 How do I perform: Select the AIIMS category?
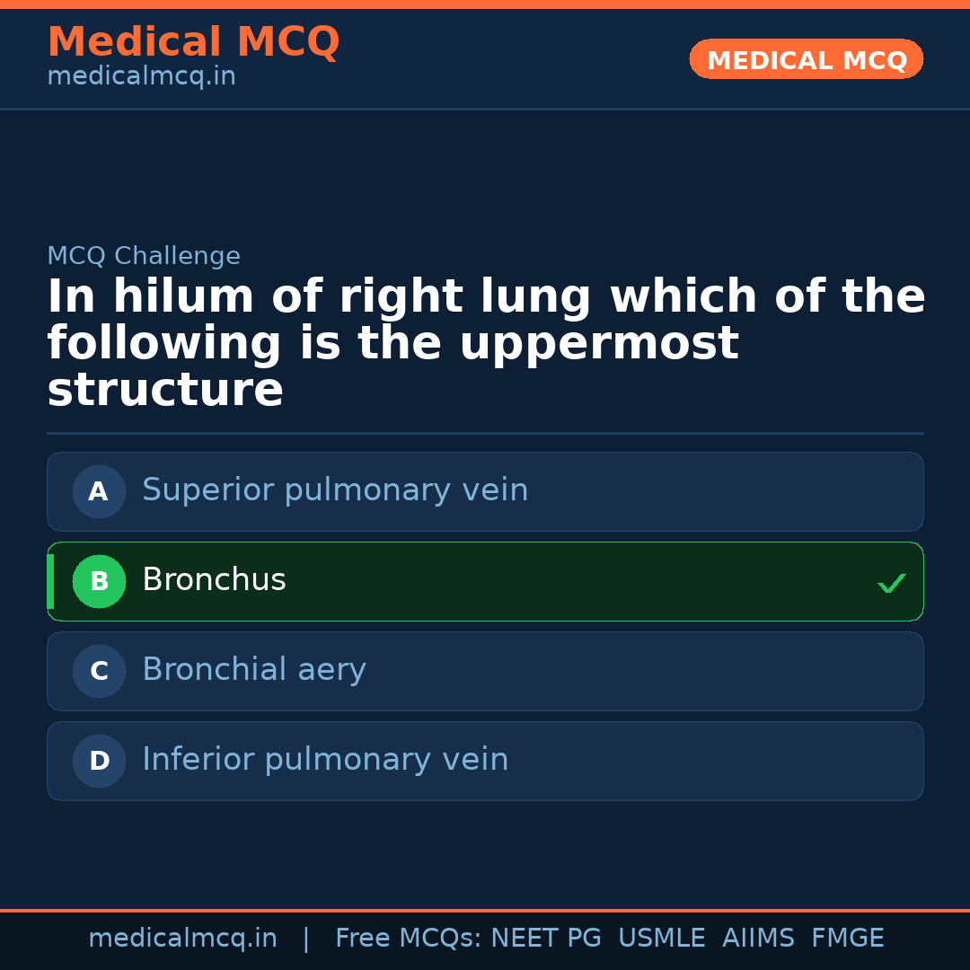coord(759,938)
